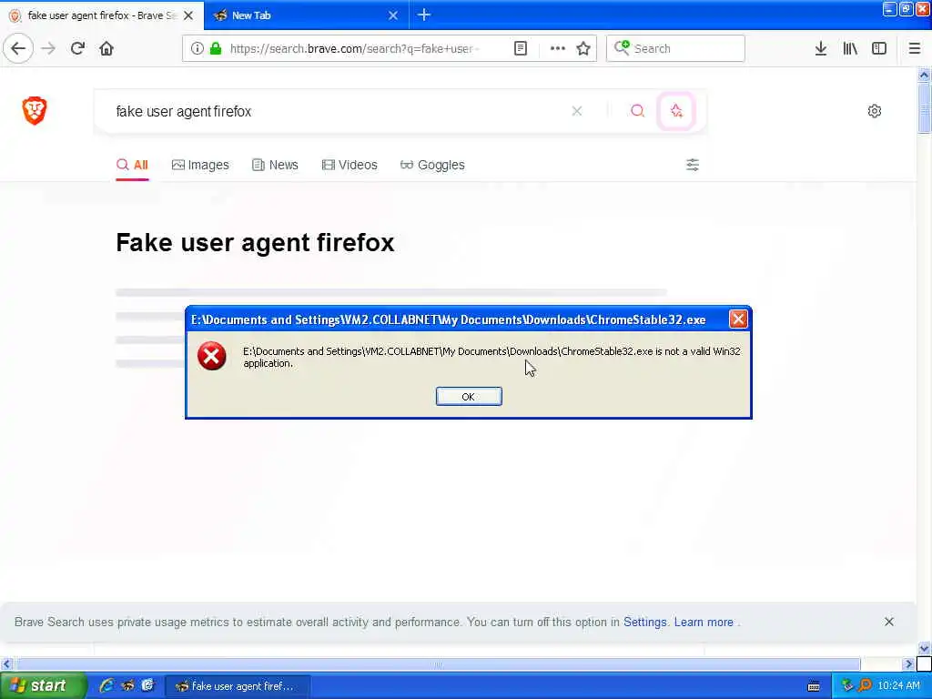
Task: Close the ChromeStable32.exe error dialog
Action: [x=737, y=319]
